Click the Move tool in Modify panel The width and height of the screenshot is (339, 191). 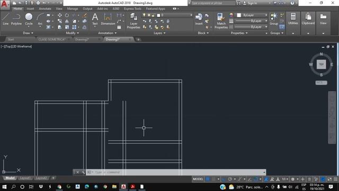[60, 15]
